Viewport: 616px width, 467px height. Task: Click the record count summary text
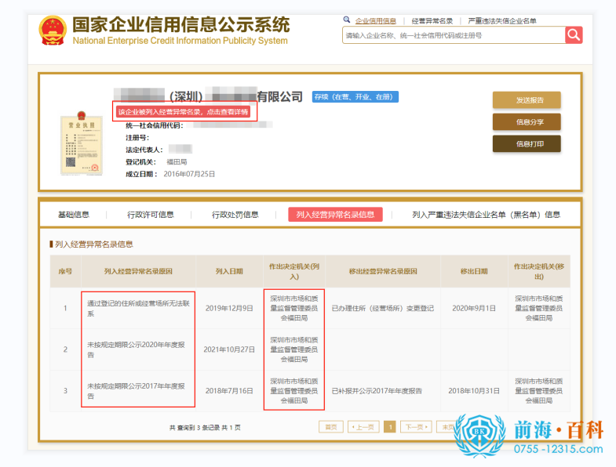pyautogui.click(x=205, y=428)
